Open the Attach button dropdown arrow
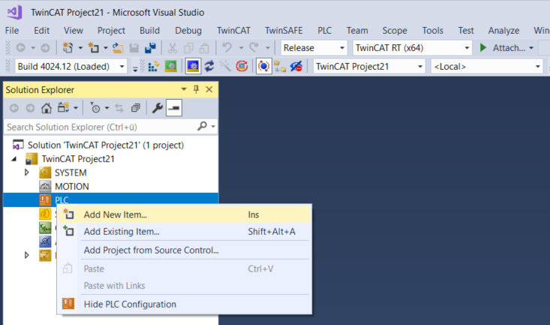The height and width of the screenshot is (325, 550). pos(531,48)
